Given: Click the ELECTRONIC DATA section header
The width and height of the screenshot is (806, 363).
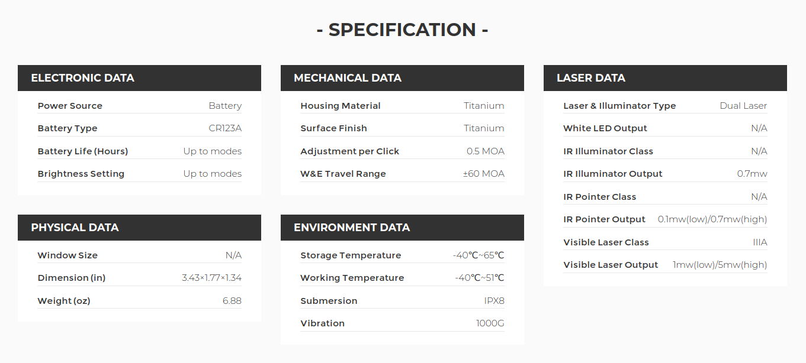Looking at the screenshot, I should 82,78.
